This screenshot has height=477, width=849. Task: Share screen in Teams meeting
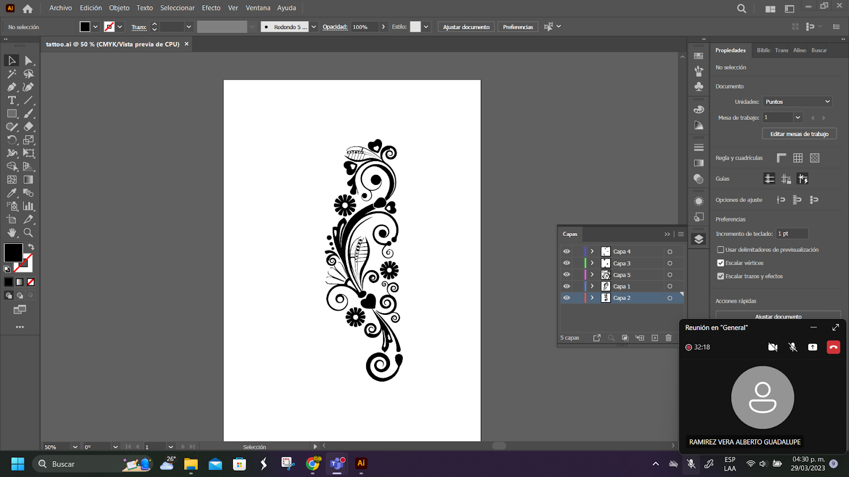pos(812,347)
